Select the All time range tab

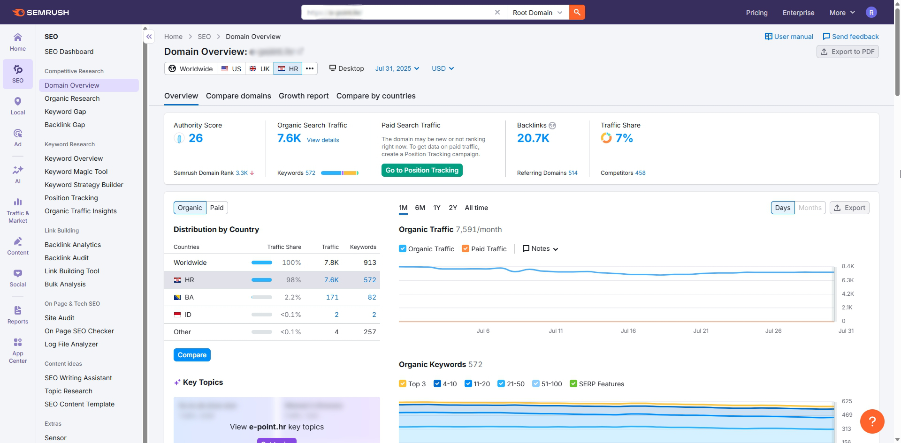pyautogui.click(x=476, y=208)
